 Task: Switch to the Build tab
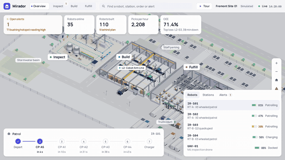[x=74, y=6]
